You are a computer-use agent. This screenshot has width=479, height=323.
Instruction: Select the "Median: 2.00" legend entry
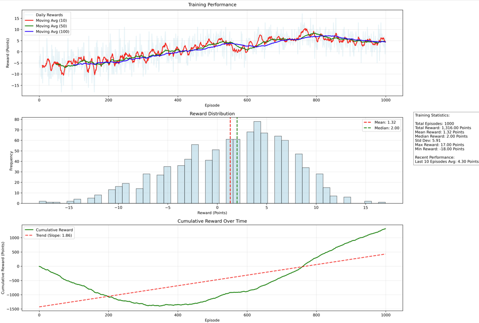[382, 128]
